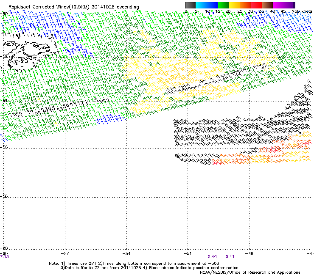
Task: Click the '>50 knots' legend label
Action: point(302,11)
